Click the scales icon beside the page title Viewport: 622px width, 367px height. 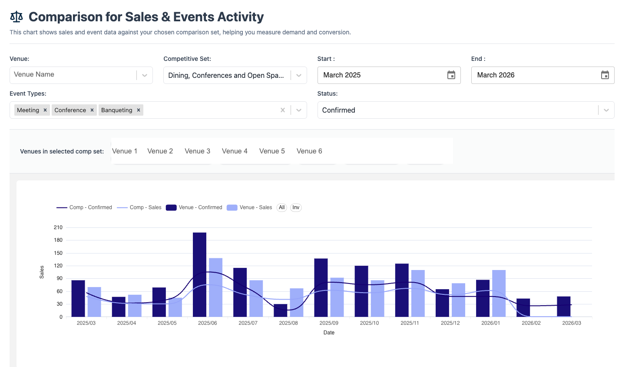tap(16, 17)
